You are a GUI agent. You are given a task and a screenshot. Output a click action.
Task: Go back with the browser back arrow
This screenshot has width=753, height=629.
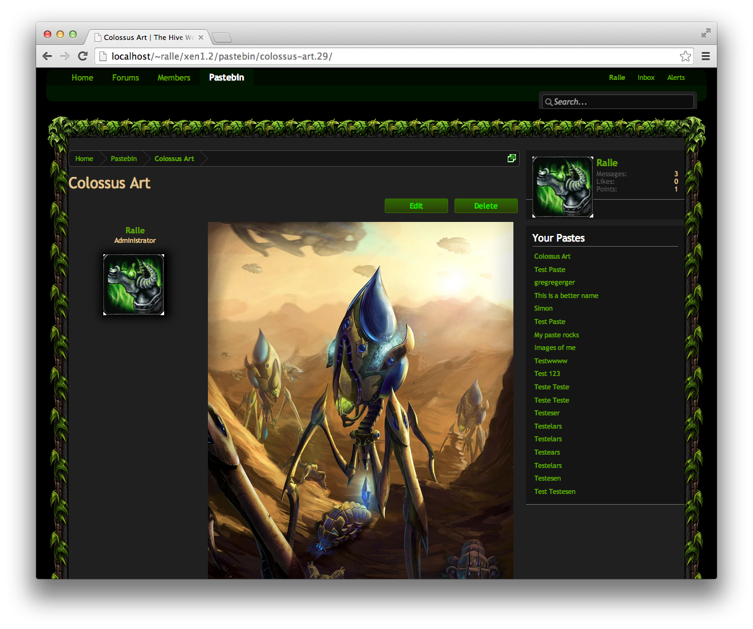point(47,56)
